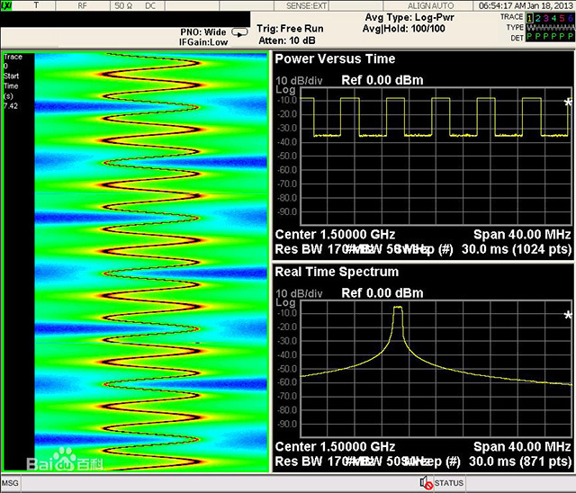
Task: Click the Avg|Hold: 100/100 readout
Action: click(404, 29)
